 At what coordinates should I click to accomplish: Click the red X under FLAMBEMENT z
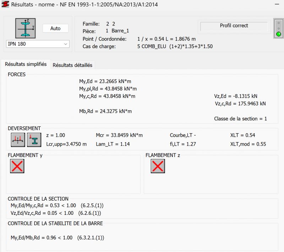click(158, 166)
